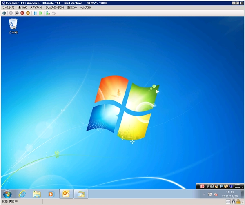Open Windows Explorer from the taskbar
The width and height of the screenshot is (245, 205).
[x=37, y=194]
